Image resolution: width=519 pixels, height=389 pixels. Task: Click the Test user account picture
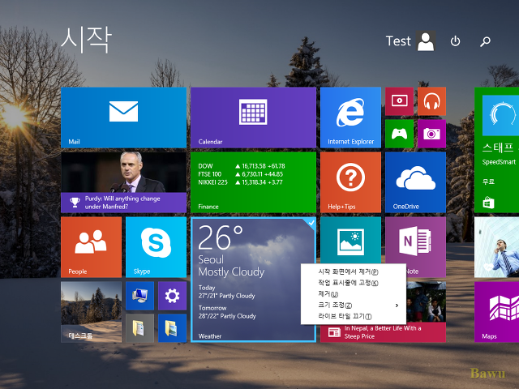[426, 41]
